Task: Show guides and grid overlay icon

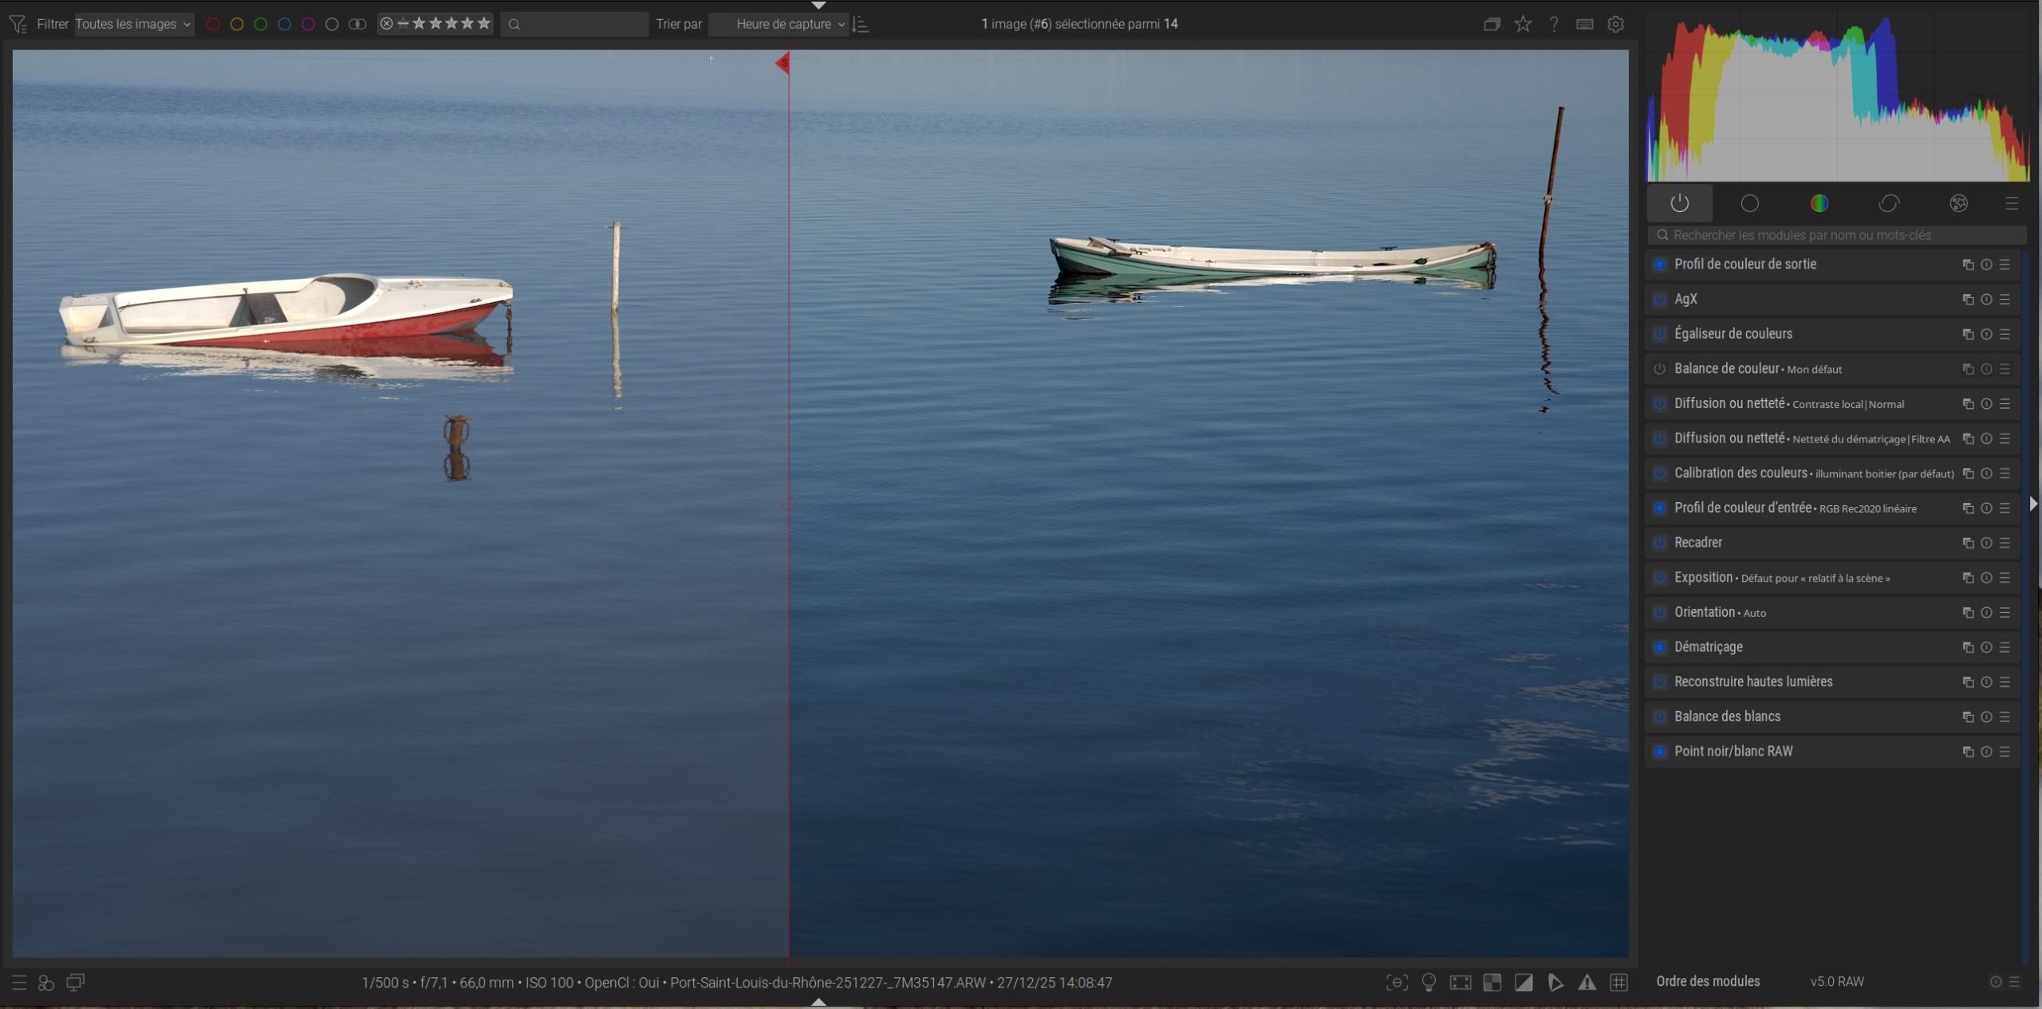Action: click(1618, 982)
